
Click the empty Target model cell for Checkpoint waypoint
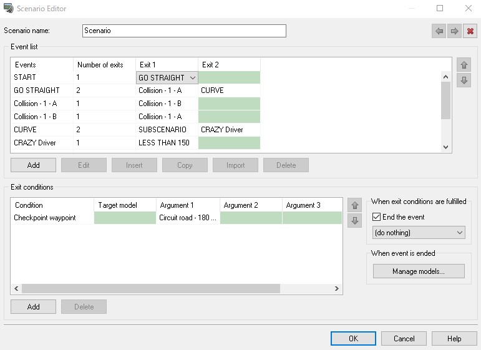125,218
